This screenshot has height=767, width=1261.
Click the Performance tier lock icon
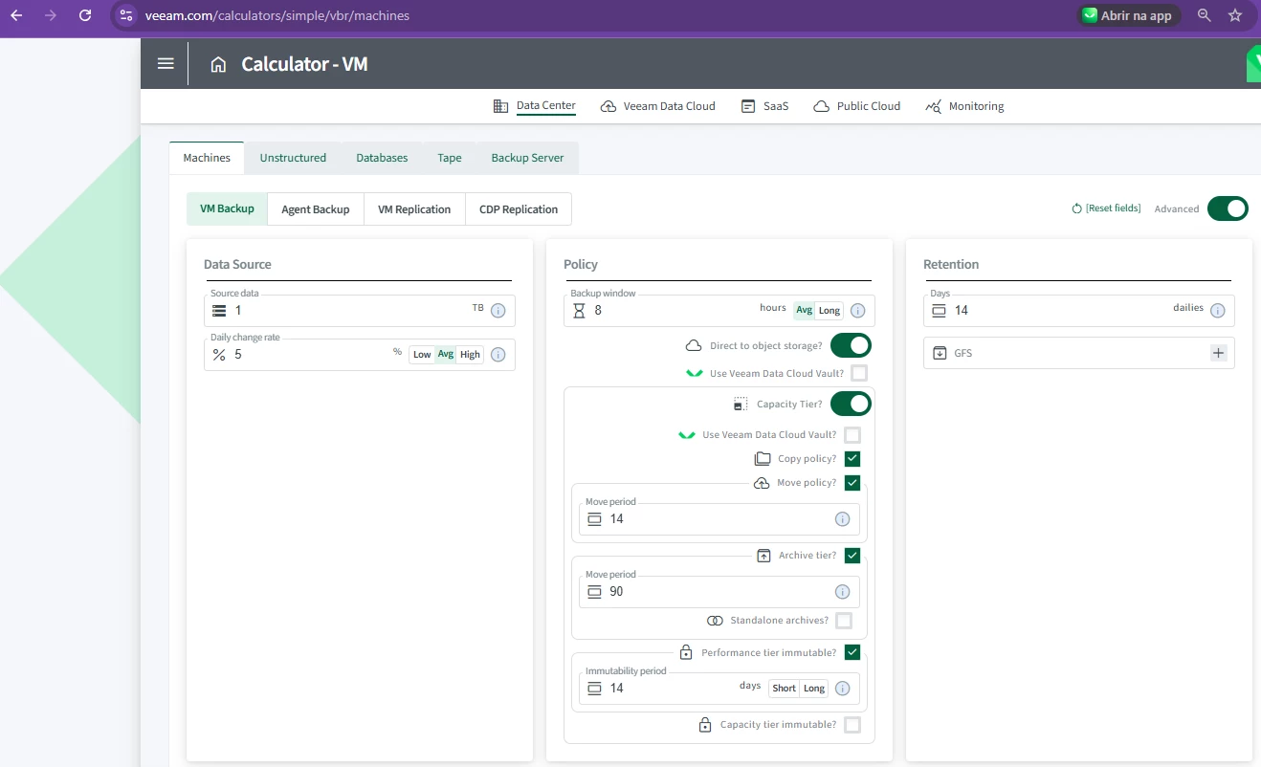click(686, 652)
